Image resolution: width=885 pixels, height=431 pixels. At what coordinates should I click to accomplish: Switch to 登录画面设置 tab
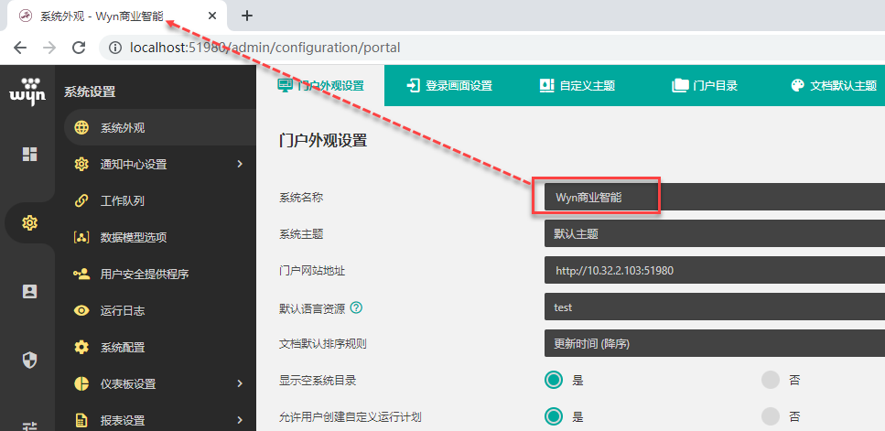tap(448, 86)
